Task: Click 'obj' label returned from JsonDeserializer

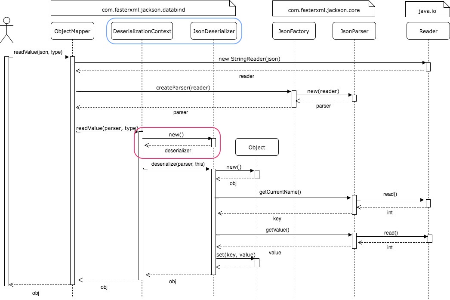Action: tap(173, 281)
